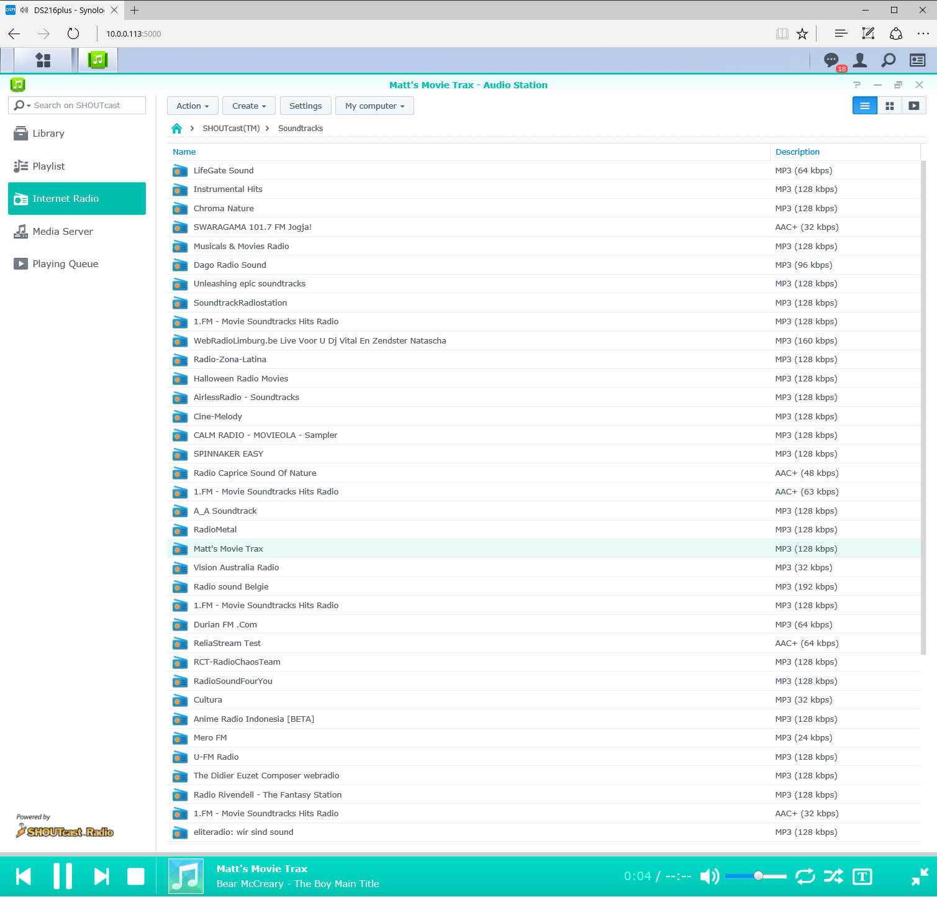Open browser reading view icon
937x897 pixels.
click(x=782, y=34)
